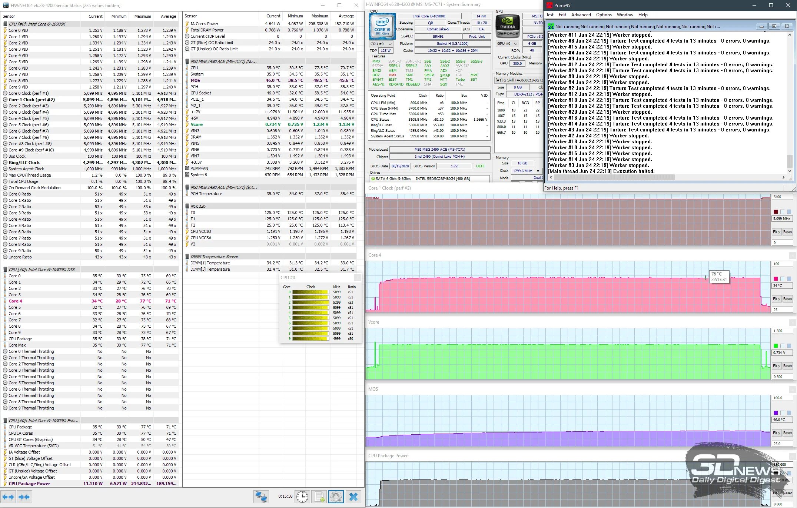Image resolution: width=797 pixels, height=508 pixels.
Task: Click the SATA drive green status icon
Action: point(373,178)
